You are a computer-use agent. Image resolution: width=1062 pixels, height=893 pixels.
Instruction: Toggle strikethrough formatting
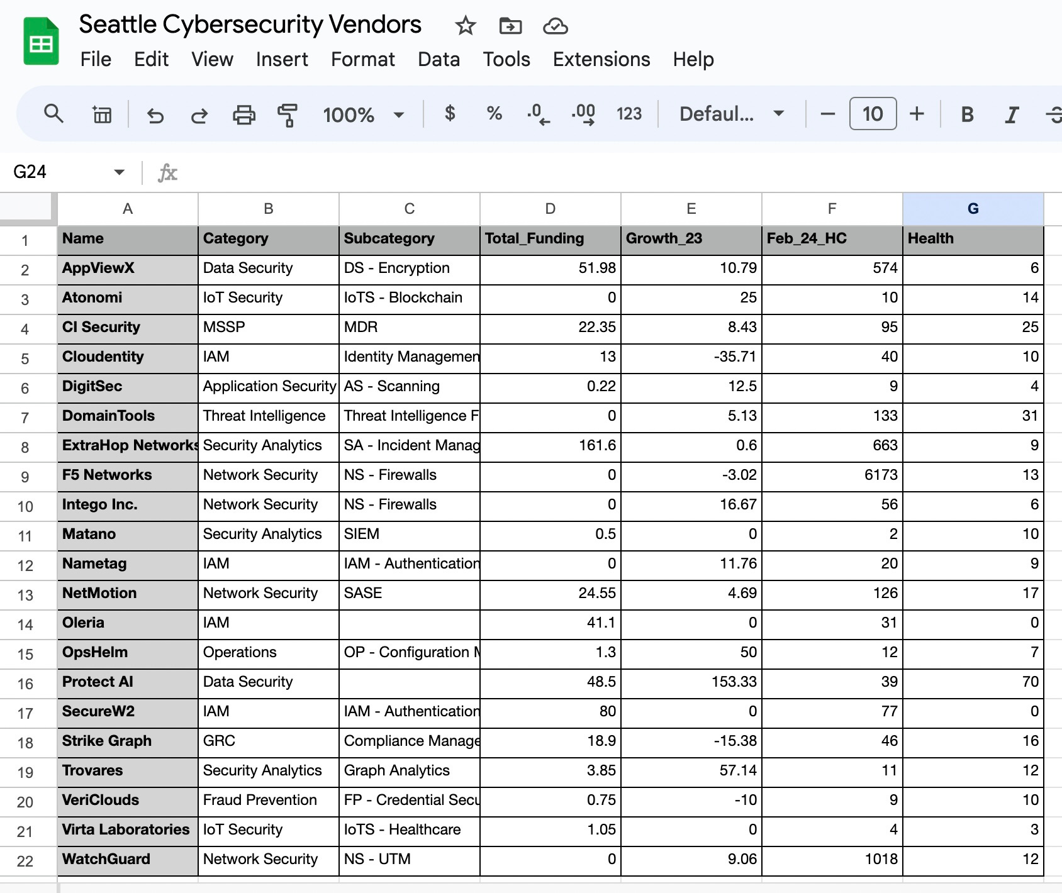point(1054,114)
